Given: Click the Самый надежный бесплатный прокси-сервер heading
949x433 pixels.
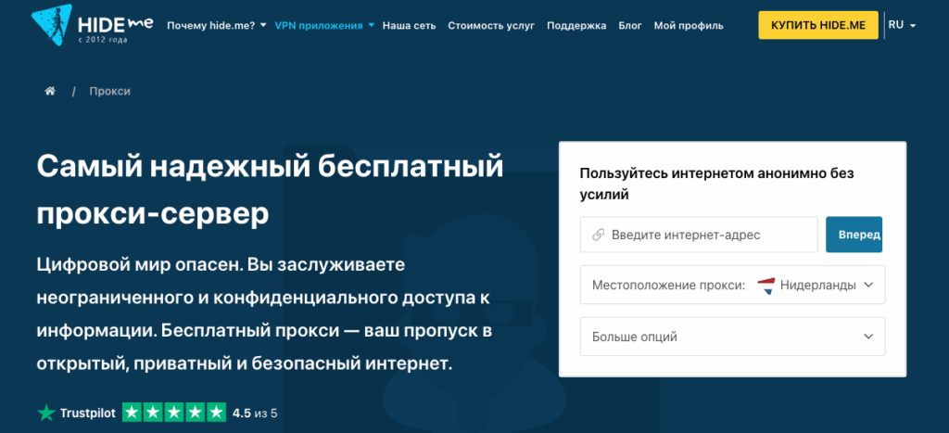Looking at the screenshot, I should (270, 190).
